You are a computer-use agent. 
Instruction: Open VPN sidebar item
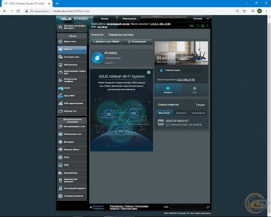click(72, 165)
